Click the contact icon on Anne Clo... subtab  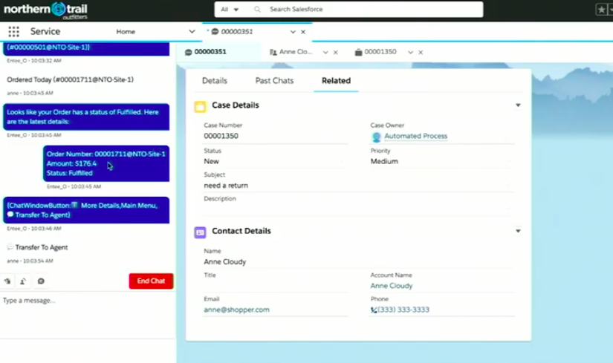coord(273,52)
